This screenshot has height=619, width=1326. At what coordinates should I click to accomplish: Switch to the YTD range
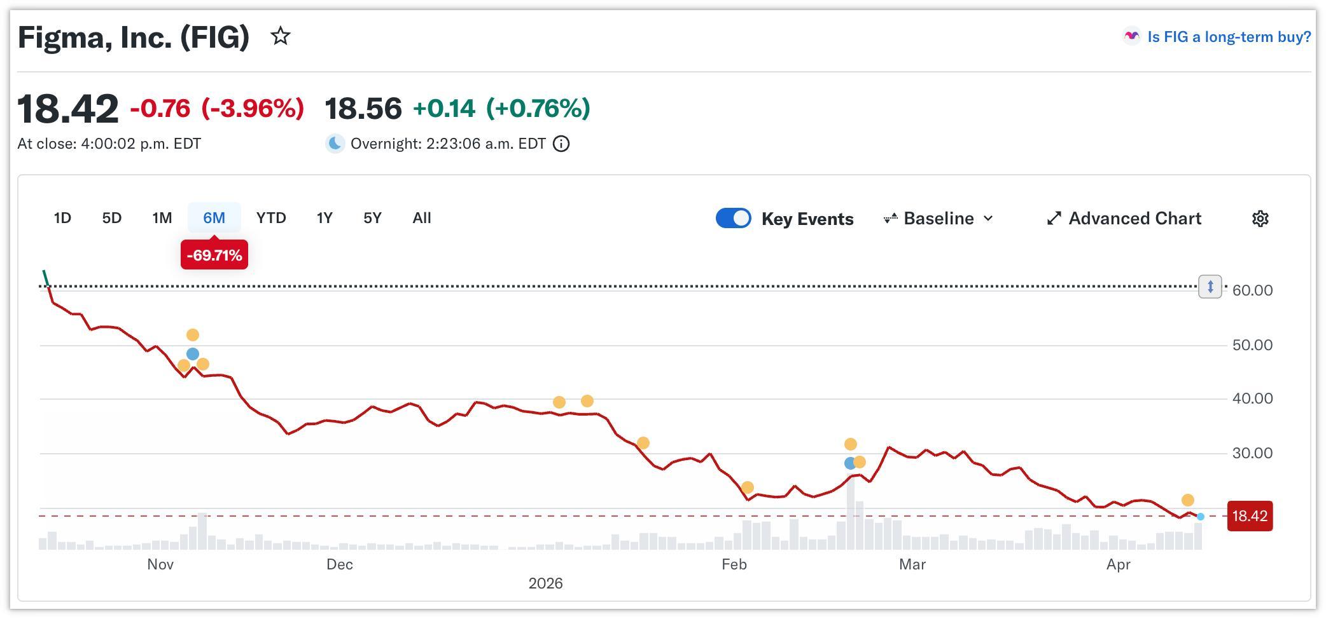pos(271,218)
